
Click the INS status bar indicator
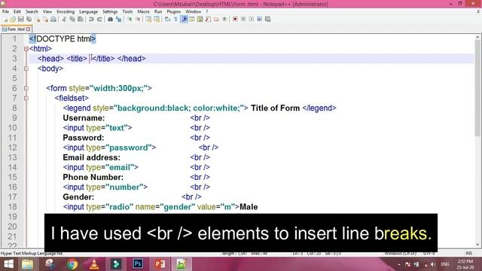(468, 254)
